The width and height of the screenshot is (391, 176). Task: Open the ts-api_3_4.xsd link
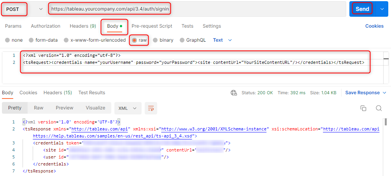(112, 136)
